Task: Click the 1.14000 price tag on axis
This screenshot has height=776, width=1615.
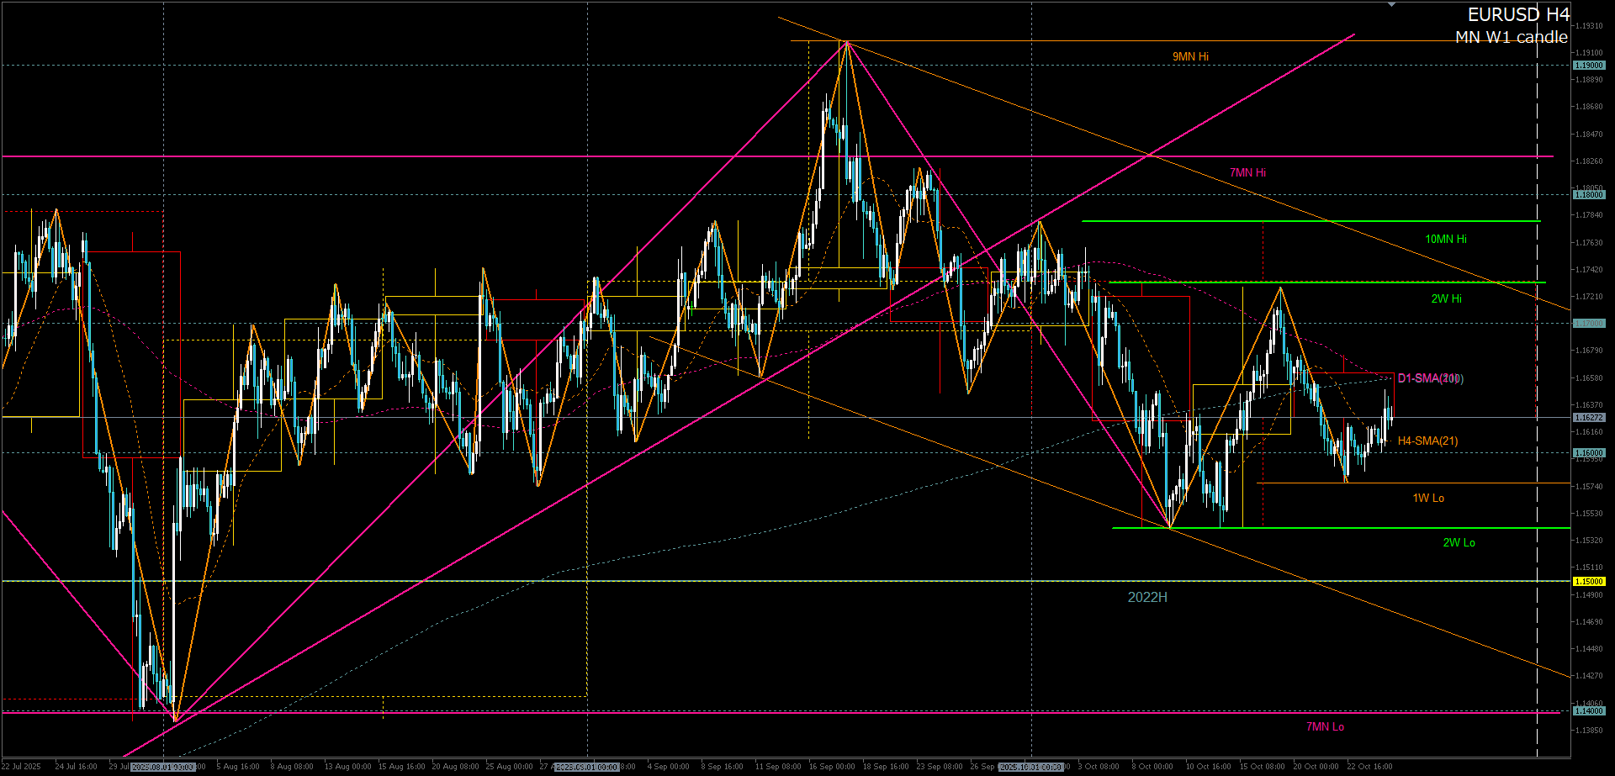Action: (1589, 710)
